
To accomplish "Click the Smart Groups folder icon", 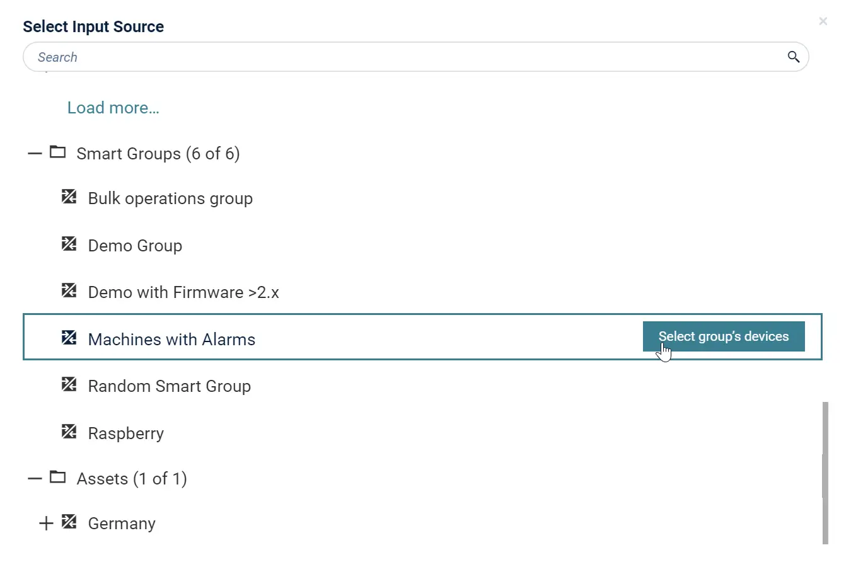I will pyautogui.click(x=58, y=152).
